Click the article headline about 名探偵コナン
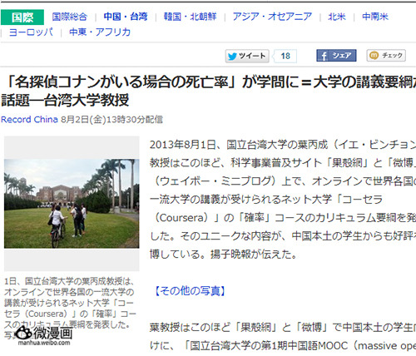The height and width of the screenshot is (356, 416). pos(208,91)
